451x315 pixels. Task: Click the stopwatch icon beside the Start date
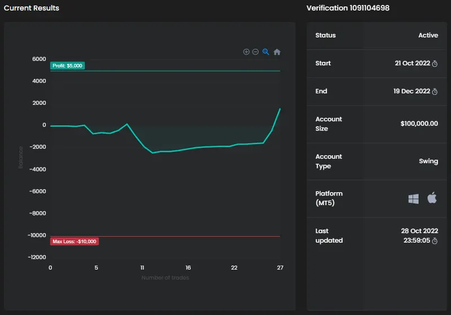(435, 64)
